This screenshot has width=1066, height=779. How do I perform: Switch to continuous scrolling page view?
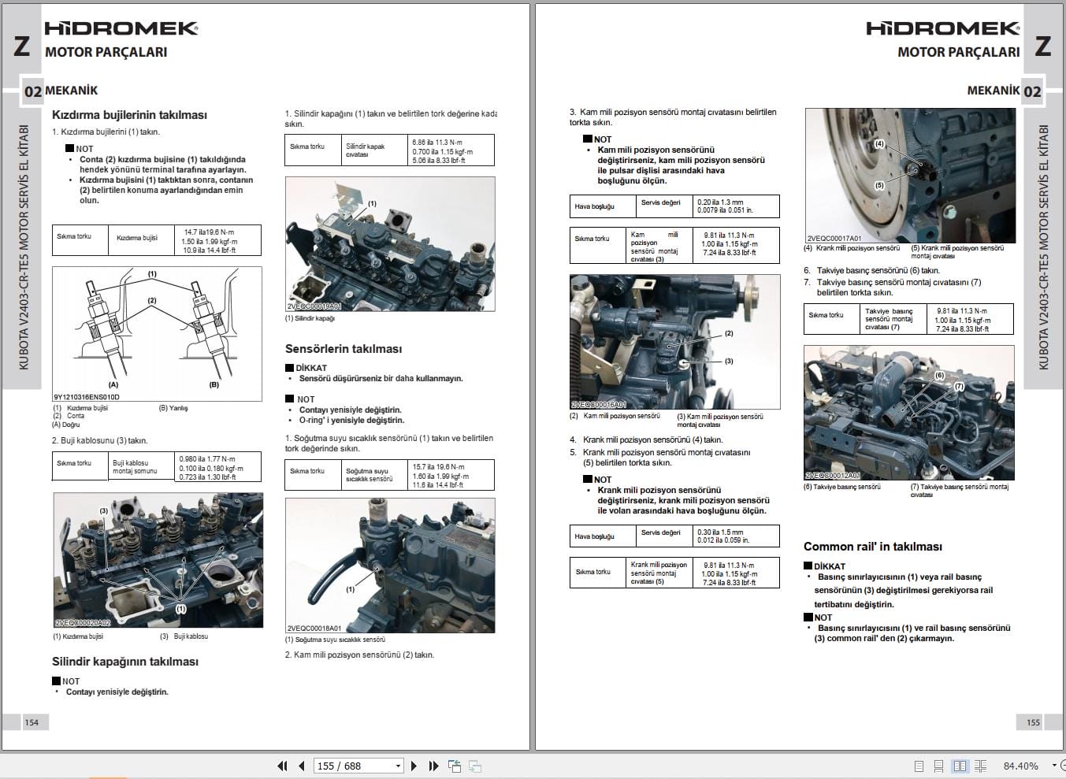click(939, 766)
